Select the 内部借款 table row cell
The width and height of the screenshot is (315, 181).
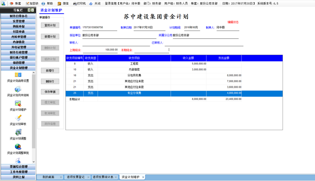134,69
